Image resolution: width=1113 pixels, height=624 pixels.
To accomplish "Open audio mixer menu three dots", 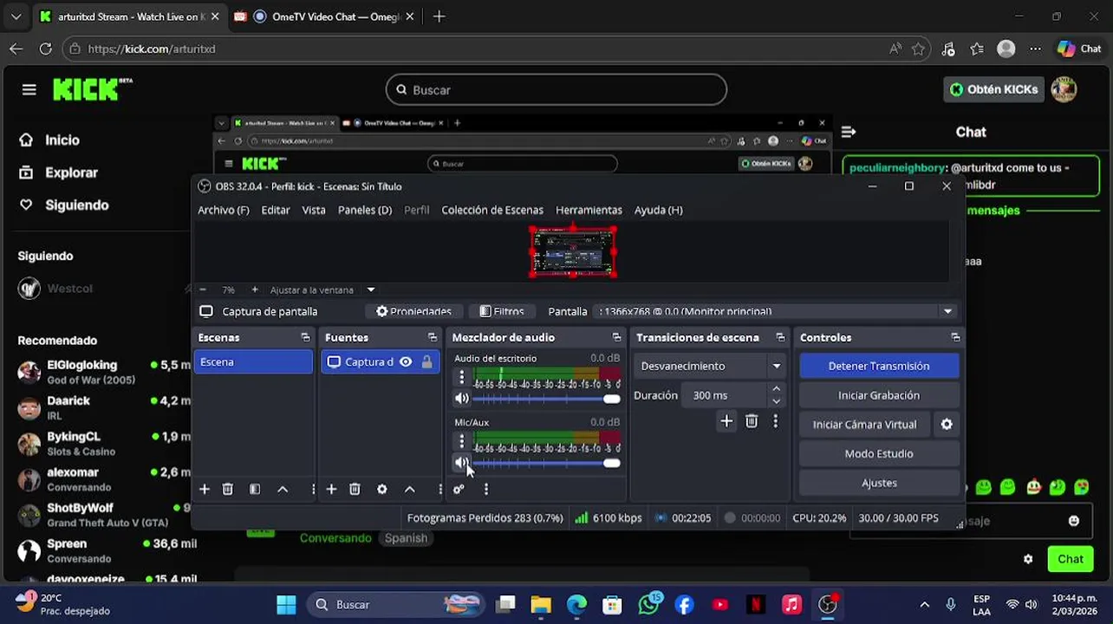I will click(x=486, y=490).
